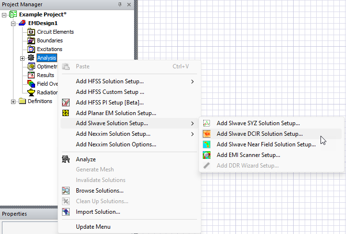The height and width of the screenshot is (234, 346).
Task: Select Circuit Elements tree item
Action: click(x=55, y=32)
